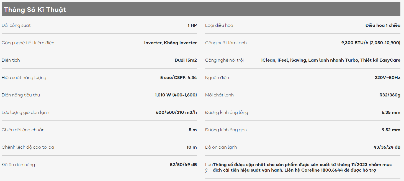Select the R32/360g refrigerant value
Screen dimensions: 404x181
pyautogui.click(x=390, y=95)
